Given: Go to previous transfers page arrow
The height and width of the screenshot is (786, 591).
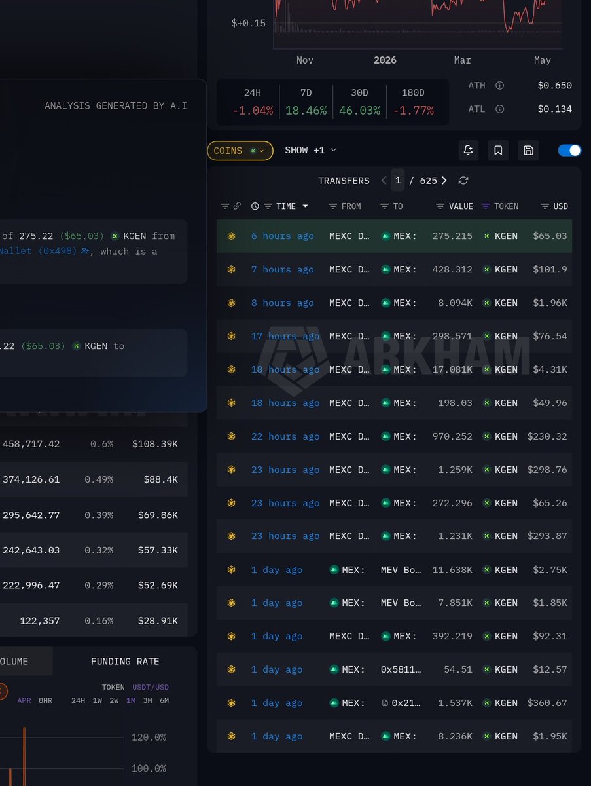Looking at the screenshot, I should (384, 181).
